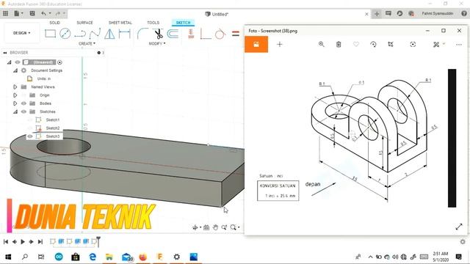
Task: Toggle visibility of Origin folder
Action: 23,95
